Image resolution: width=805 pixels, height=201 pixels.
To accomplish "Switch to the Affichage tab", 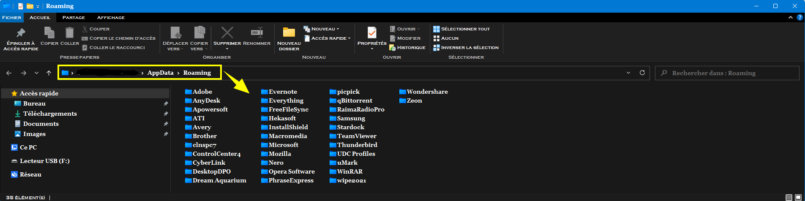I will [x=111, y=17].
